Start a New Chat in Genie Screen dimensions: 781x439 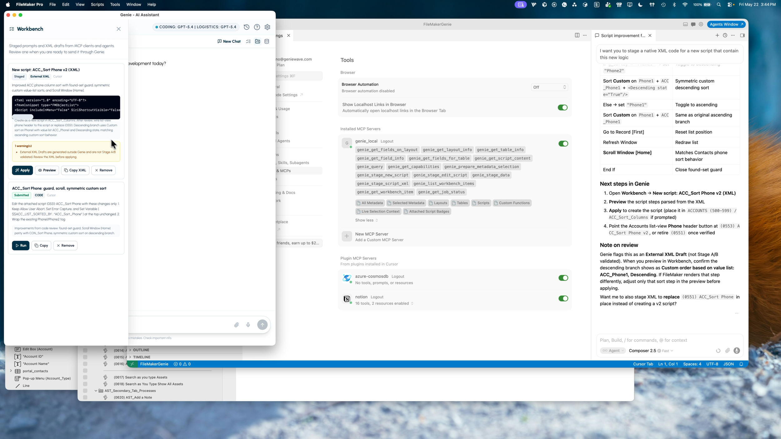tap(229, 41)
